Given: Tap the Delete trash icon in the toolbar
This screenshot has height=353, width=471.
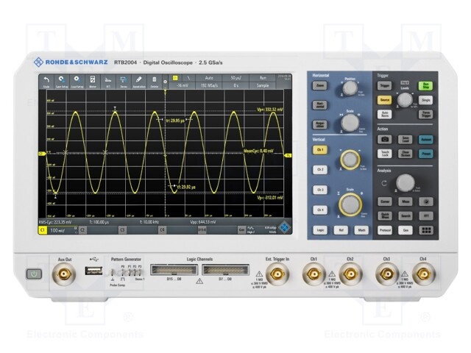Looking at the screenshot, I should [154, 80].
